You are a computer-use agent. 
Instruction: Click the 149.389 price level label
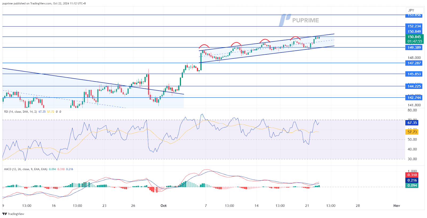tap(414, 47)
